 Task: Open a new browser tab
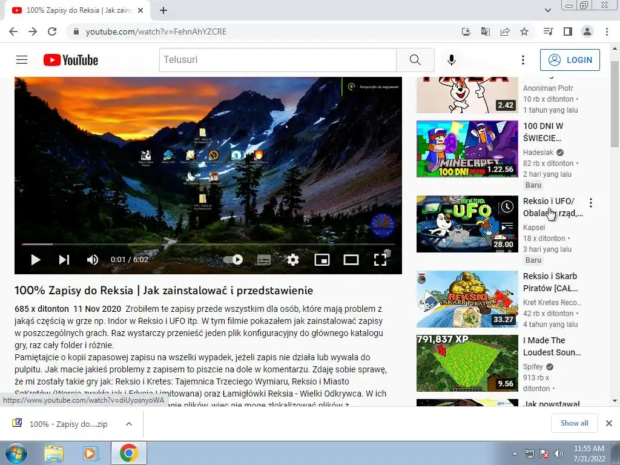[163, 11]
